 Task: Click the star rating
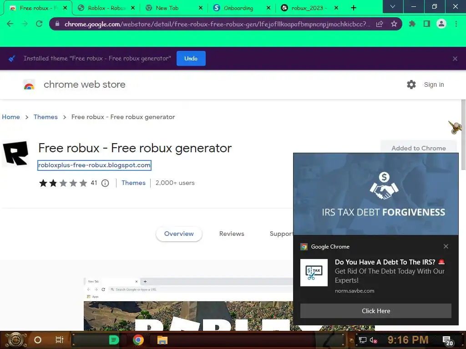click(x=63, y=183)
